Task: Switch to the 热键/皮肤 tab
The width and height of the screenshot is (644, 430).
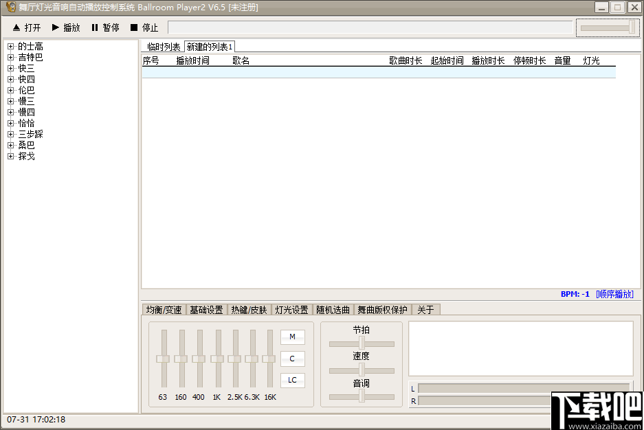Action: point(249,309)
